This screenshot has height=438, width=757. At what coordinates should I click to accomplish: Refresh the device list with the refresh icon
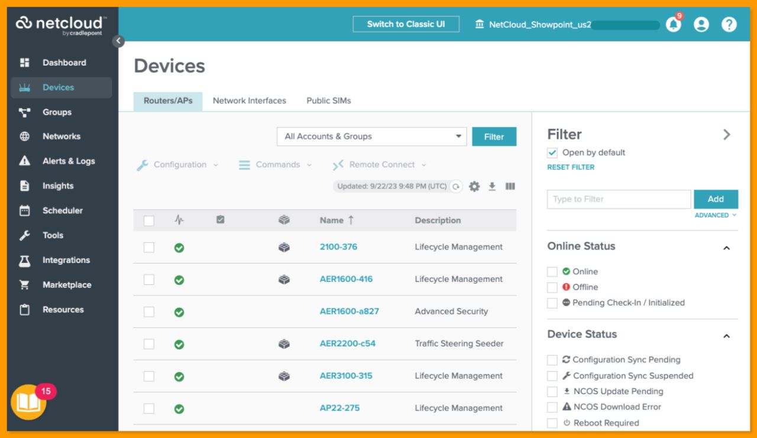pyautogui.click(x=455, y=186)
